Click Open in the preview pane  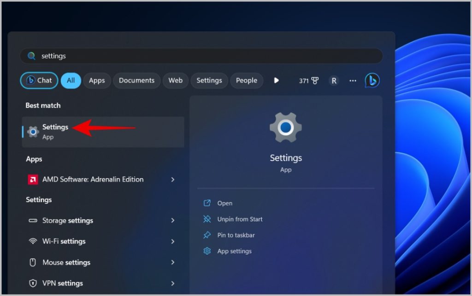tap(225, 203)
